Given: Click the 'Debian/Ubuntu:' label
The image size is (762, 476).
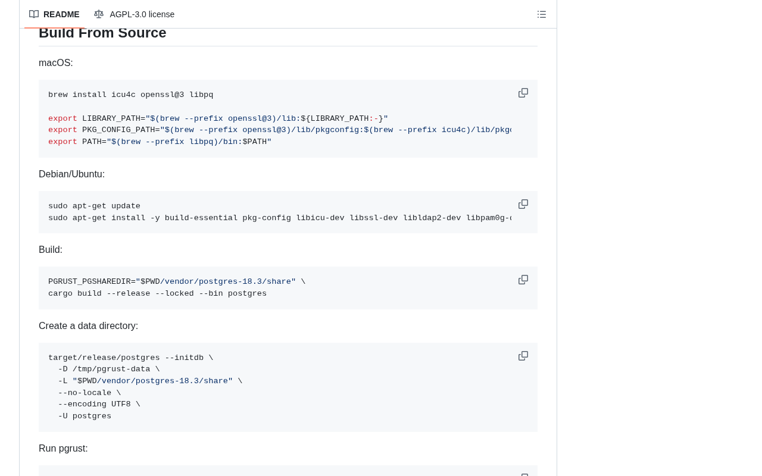Looking at the screenshot, I should pos(71,174).
